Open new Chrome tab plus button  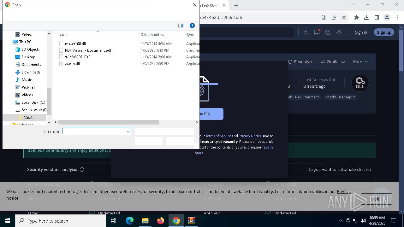click(x=236, y=5)
